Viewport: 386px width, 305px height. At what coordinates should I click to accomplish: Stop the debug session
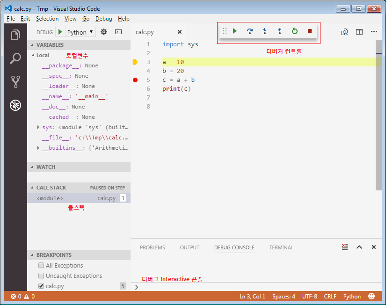click(x=310, y=31)
